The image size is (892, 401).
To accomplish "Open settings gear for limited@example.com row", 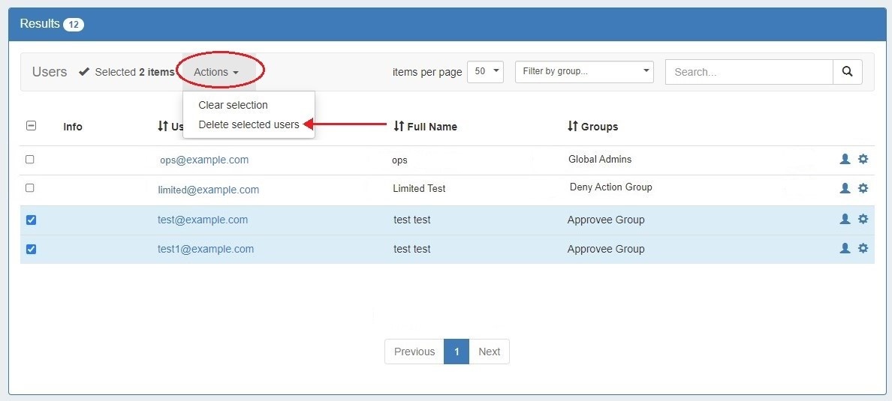I will point(863,188).
